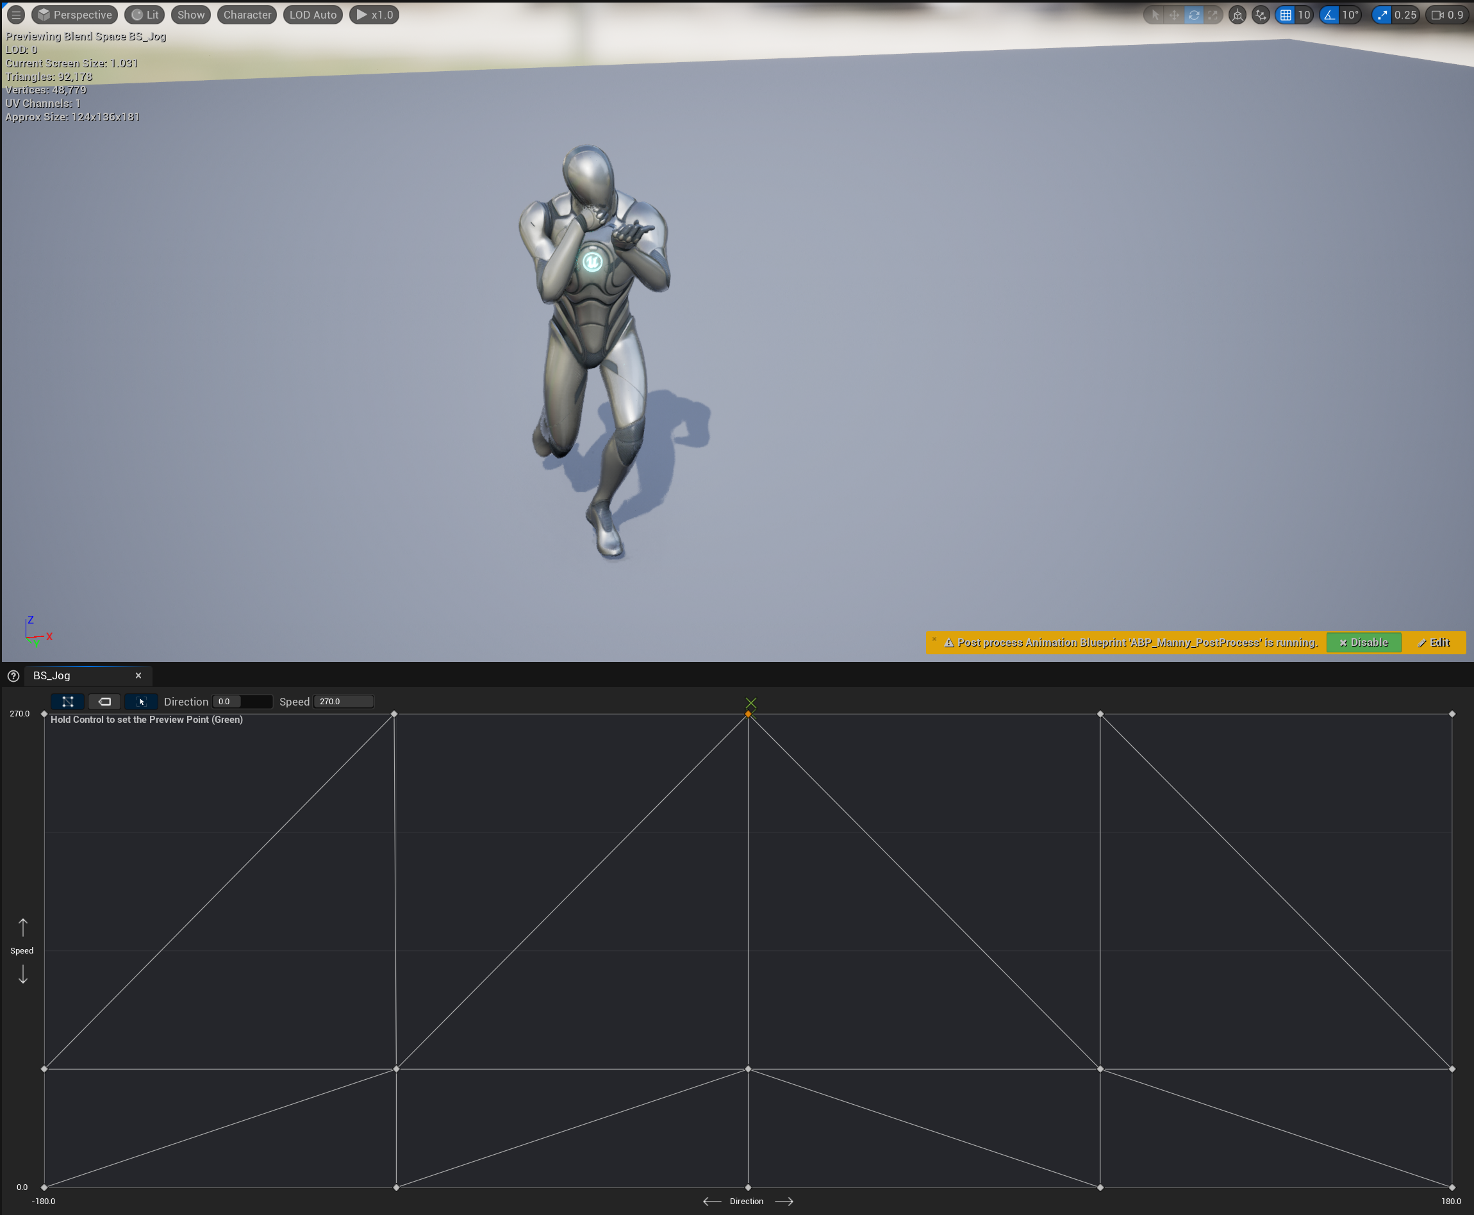The height and width of the screenshot is (1215, 1474).
Task: Select the translate move tool
Action: click(x=1175, y=15)
